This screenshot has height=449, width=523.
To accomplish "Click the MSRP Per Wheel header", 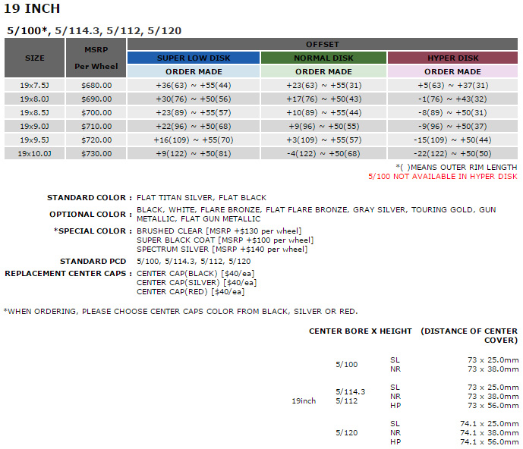I will point(96,58).
